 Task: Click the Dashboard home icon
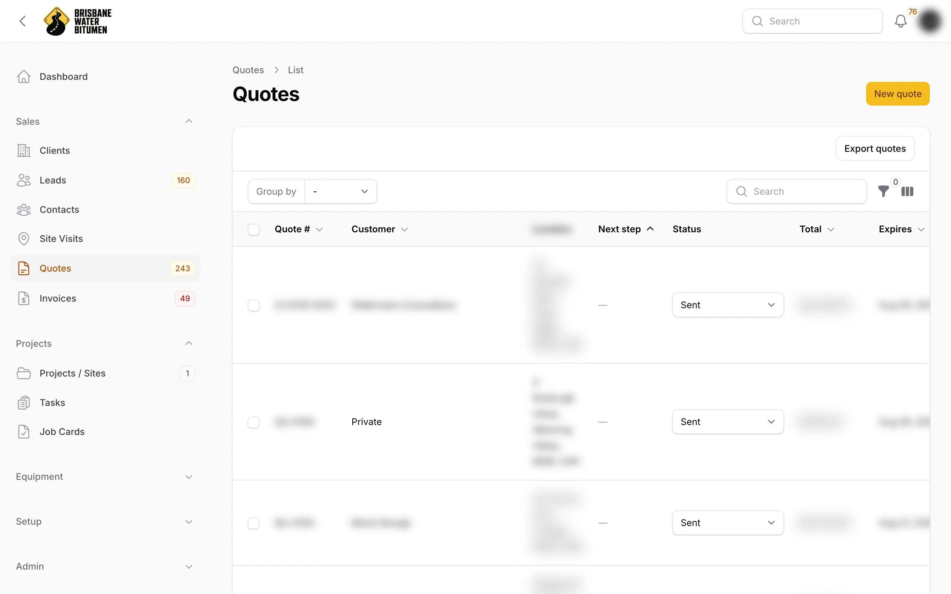pyautogui.click(x=23, y=77)
